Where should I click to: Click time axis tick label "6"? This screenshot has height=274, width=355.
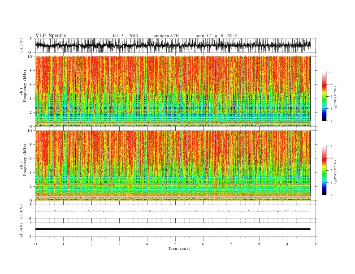203,244
